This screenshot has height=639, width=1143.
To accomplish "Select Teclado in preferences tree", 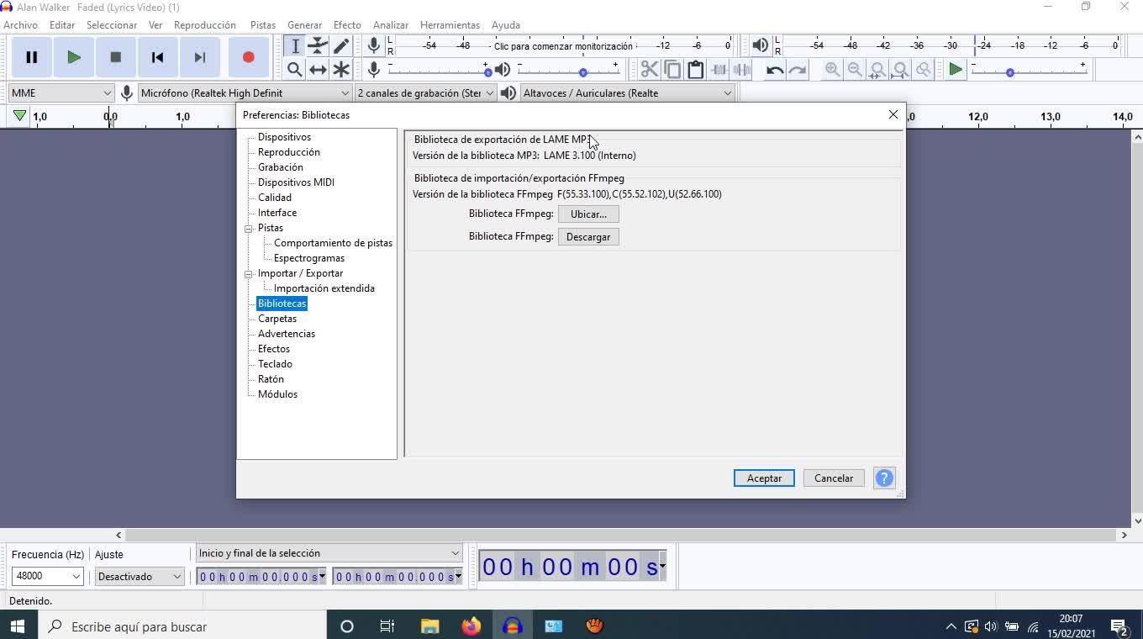I will tap(275, 364).
